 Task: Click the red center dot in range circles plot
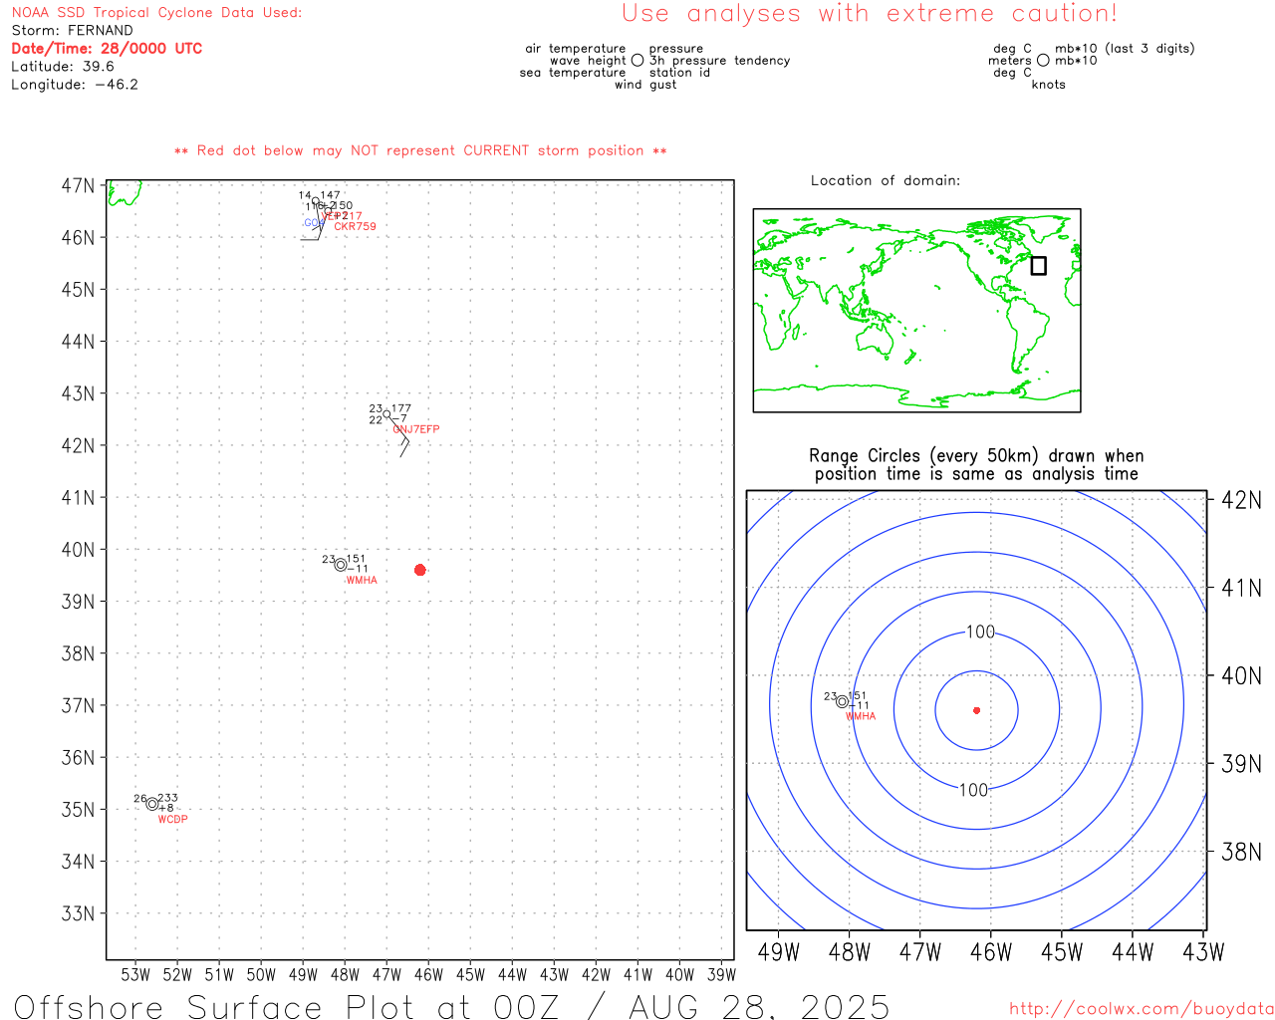(976, 710)
